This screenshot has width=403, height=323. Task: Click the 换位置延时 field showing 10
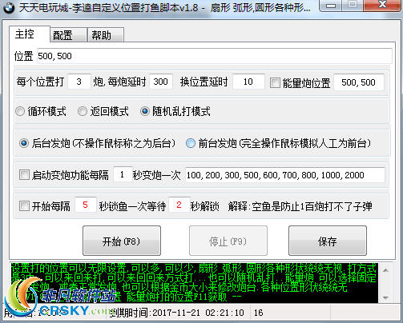pos(248,82)
